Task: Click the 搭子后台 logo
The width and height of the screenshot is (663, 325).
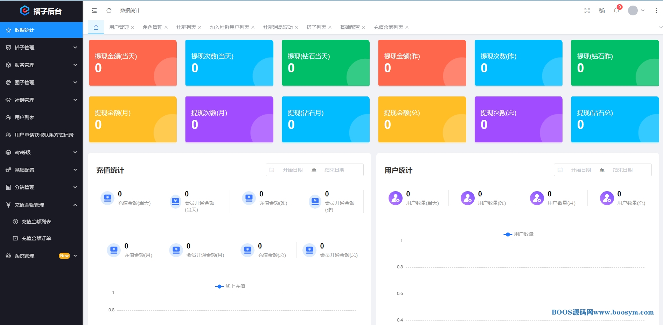Action: (41, 11)
